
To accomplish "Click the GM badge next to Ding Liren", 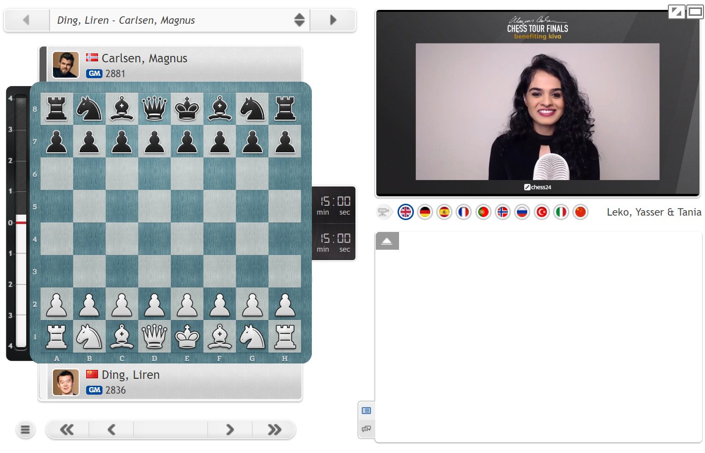I will point(94,390).
